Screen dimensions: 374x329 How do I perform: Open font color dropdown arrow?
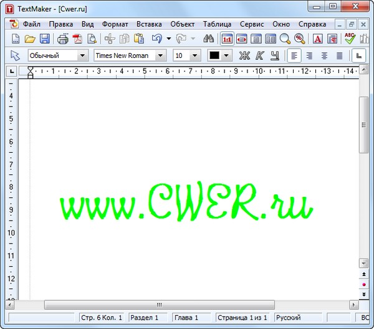point(226,55)
